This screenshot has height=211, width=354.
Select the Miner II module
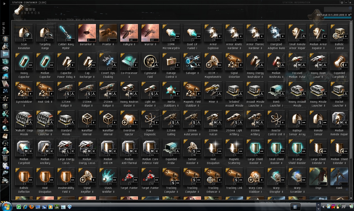213,90
